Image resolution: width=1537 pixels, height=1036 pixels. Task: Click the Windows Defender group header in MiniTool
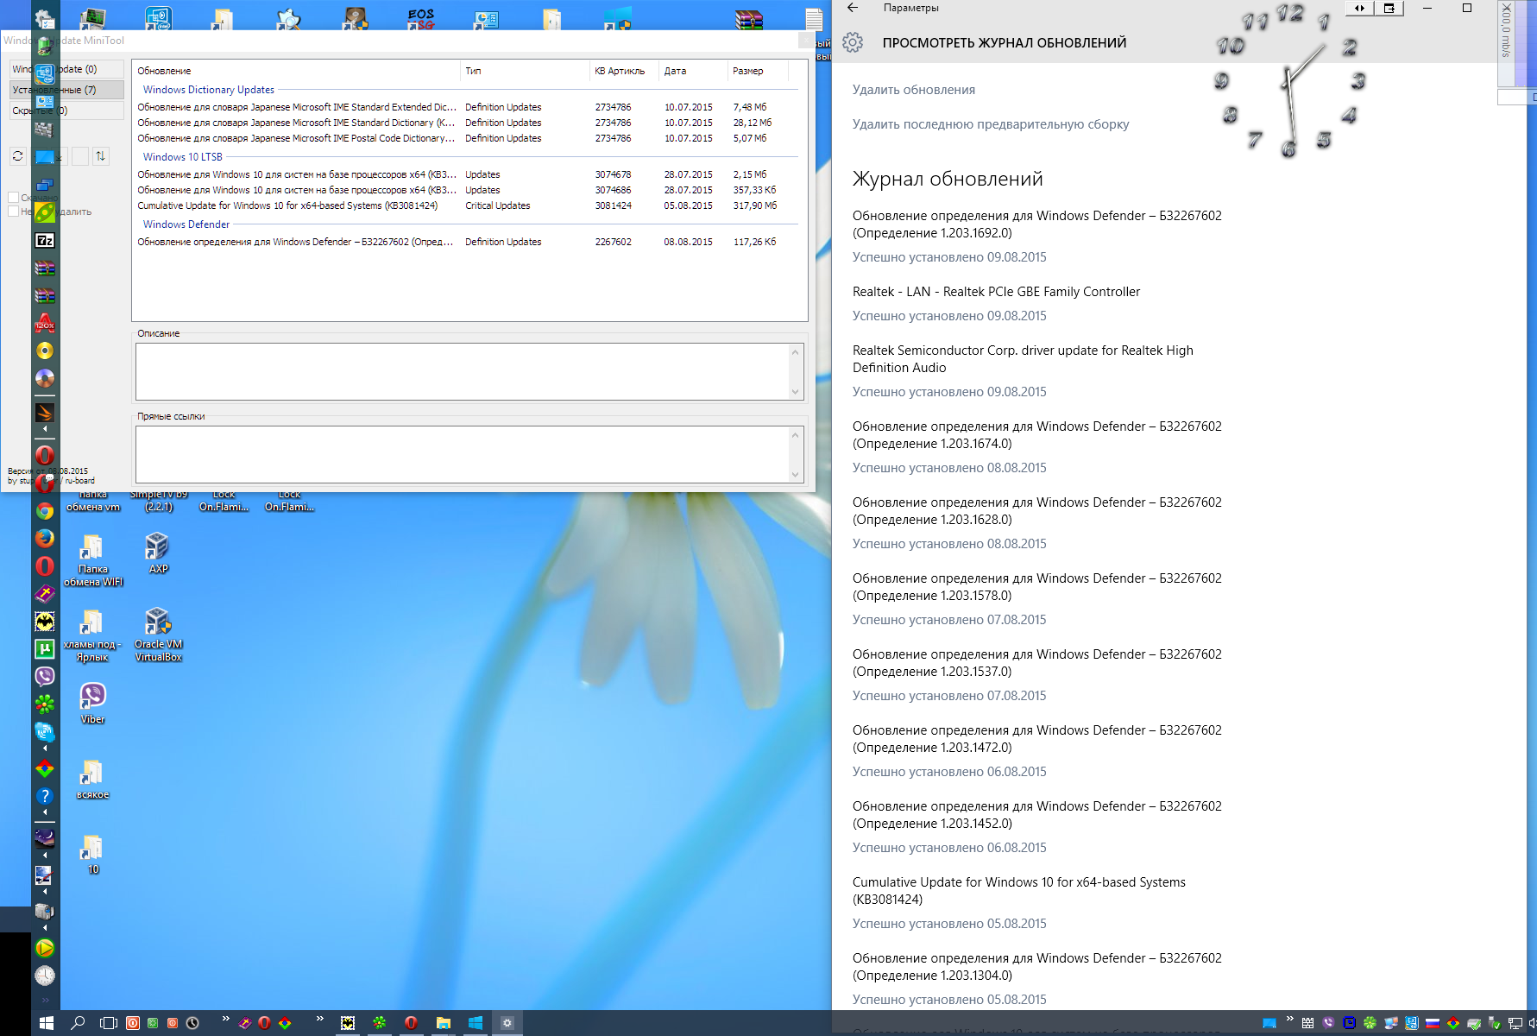tap(186, 224)
